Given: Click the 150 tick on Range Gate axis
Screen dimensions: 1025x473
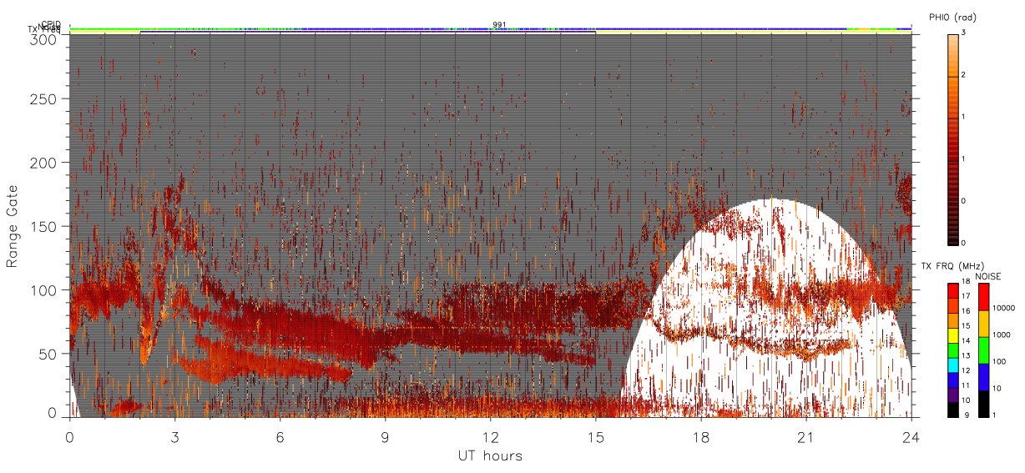Looking at the screenshot, I should [45, 226].
